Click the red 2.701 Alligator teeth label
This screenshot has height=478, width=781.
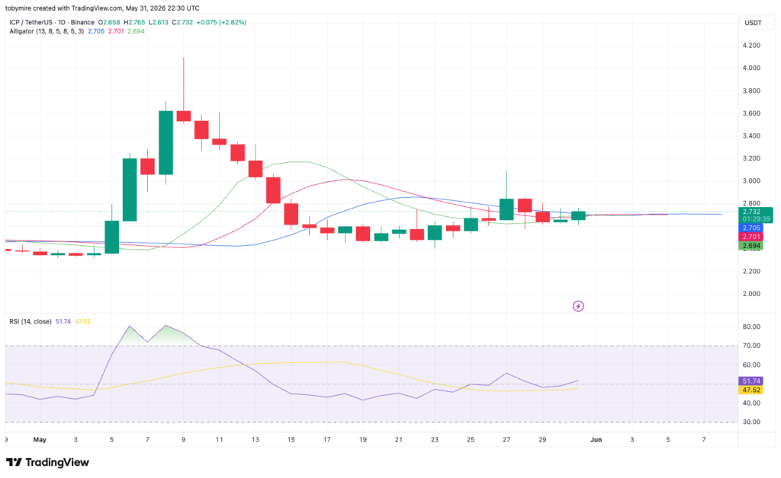point(750,237)
